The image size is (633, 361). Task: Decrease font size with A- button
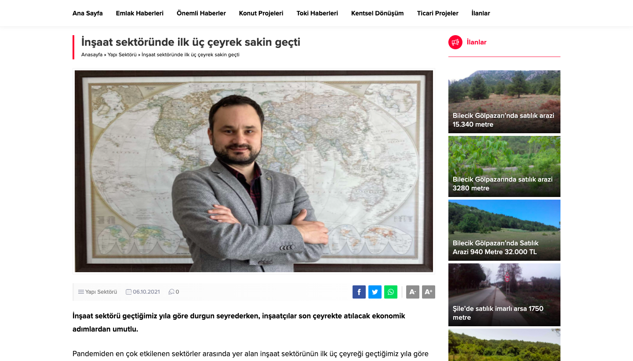(x=413, y=292)
